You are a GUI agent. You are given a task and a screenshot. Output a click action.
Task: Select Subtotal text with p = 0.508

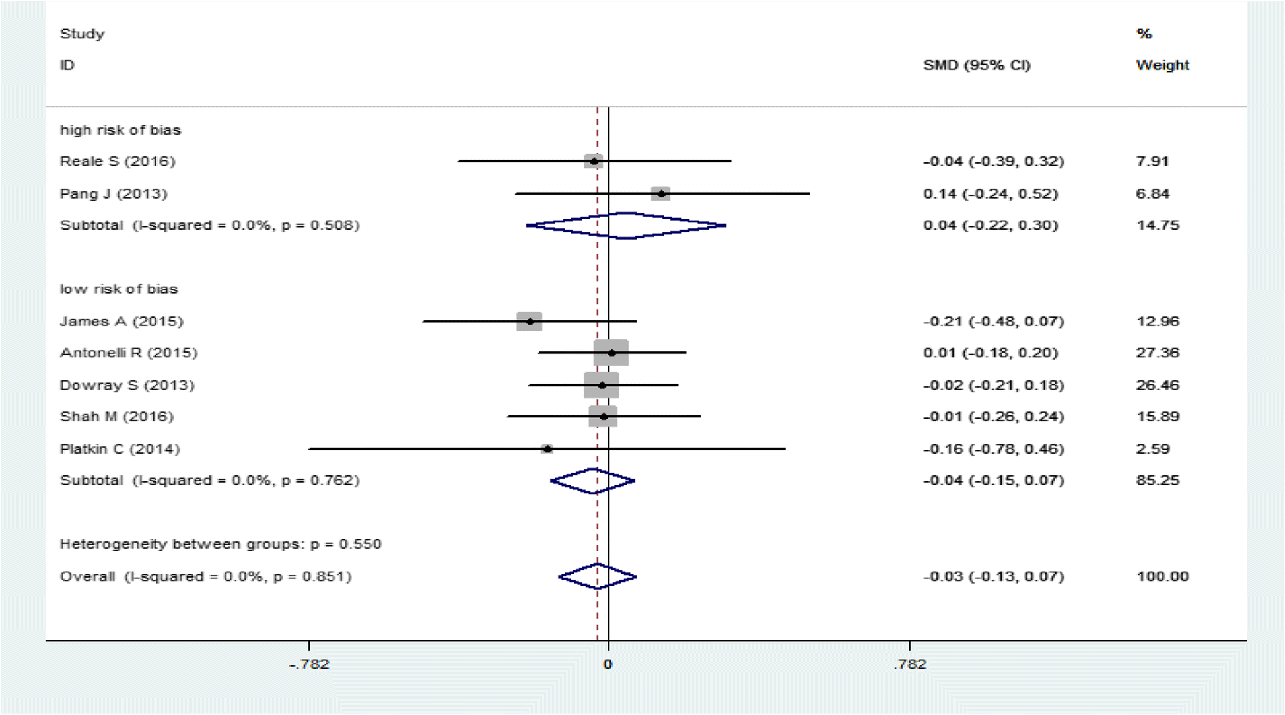[x=210, y=225]
